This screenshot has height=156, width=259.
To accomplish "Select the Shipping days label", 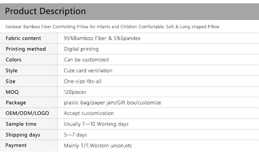I will pyautogui.click(x=23, y=135).
